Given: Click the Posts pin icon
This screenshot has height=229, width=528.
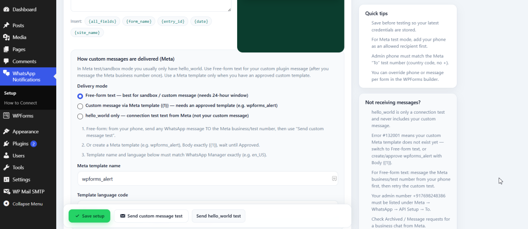Looking at the screenshot, I should click(6, 25).
